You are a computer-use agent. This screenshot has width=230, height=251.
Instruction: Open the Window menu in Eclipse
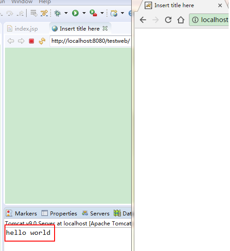(x=22, y=2)
